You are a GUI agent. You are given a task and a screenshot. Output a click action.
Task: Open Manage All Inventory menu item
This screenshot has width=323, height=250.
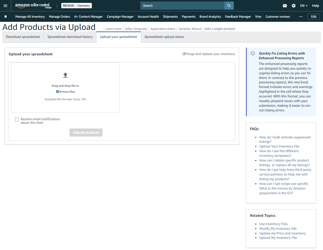[30, 17]
